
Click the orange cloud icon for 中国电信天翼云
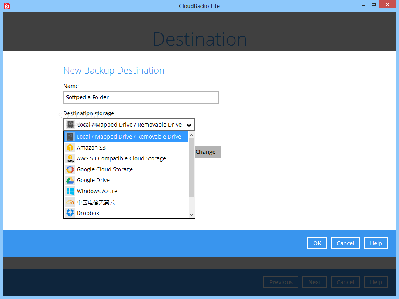coord(70,202)
